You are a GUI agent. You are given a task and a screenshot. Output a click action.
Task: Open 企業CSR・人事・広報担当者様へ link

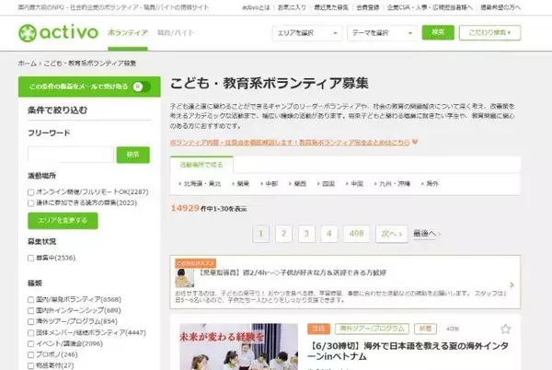[x=430, y=7]
